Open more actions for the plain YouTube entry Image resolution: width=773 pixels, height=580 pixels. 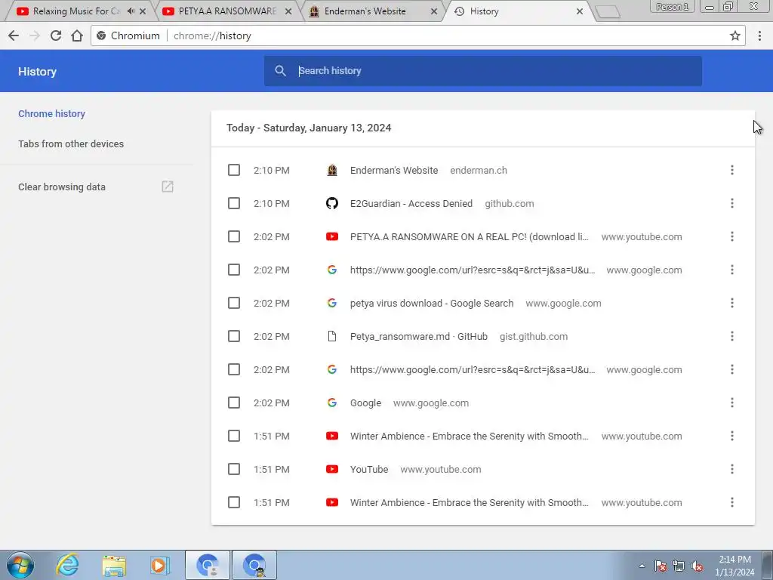[x=731, y=469]
